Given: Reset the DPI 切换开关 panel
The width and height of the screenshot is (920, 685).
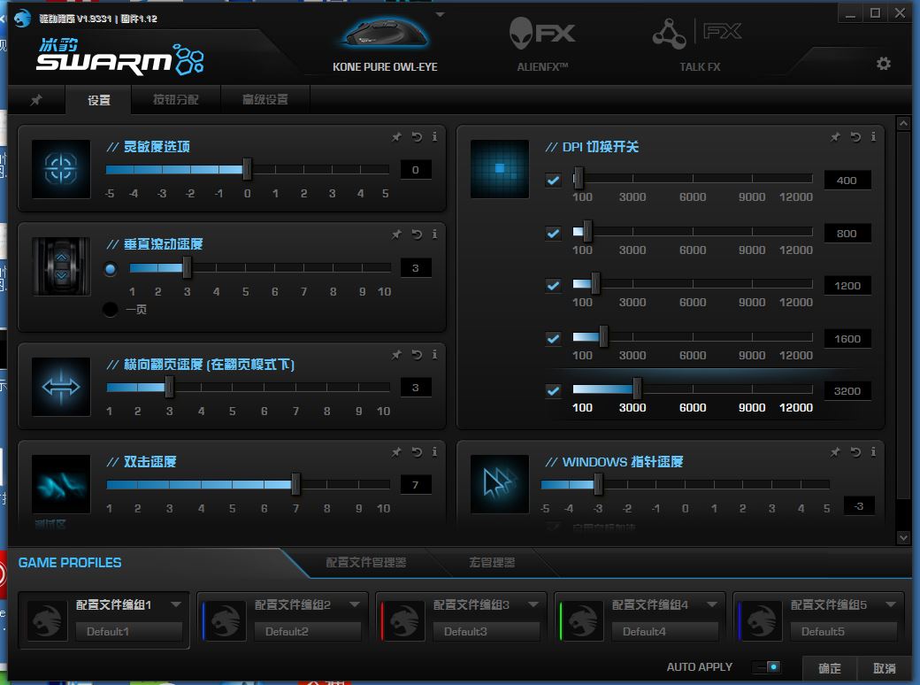Looking at the screenshot, I should 855,137.
